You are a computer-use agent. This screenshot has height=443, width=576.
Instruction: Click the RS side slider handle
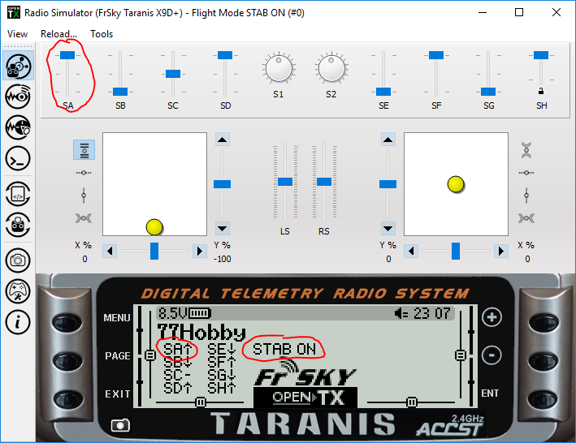[x=324, y=182]
